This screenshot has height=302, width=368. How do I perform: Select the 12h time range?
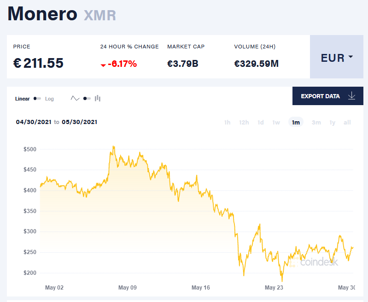[x=244, y=123]
